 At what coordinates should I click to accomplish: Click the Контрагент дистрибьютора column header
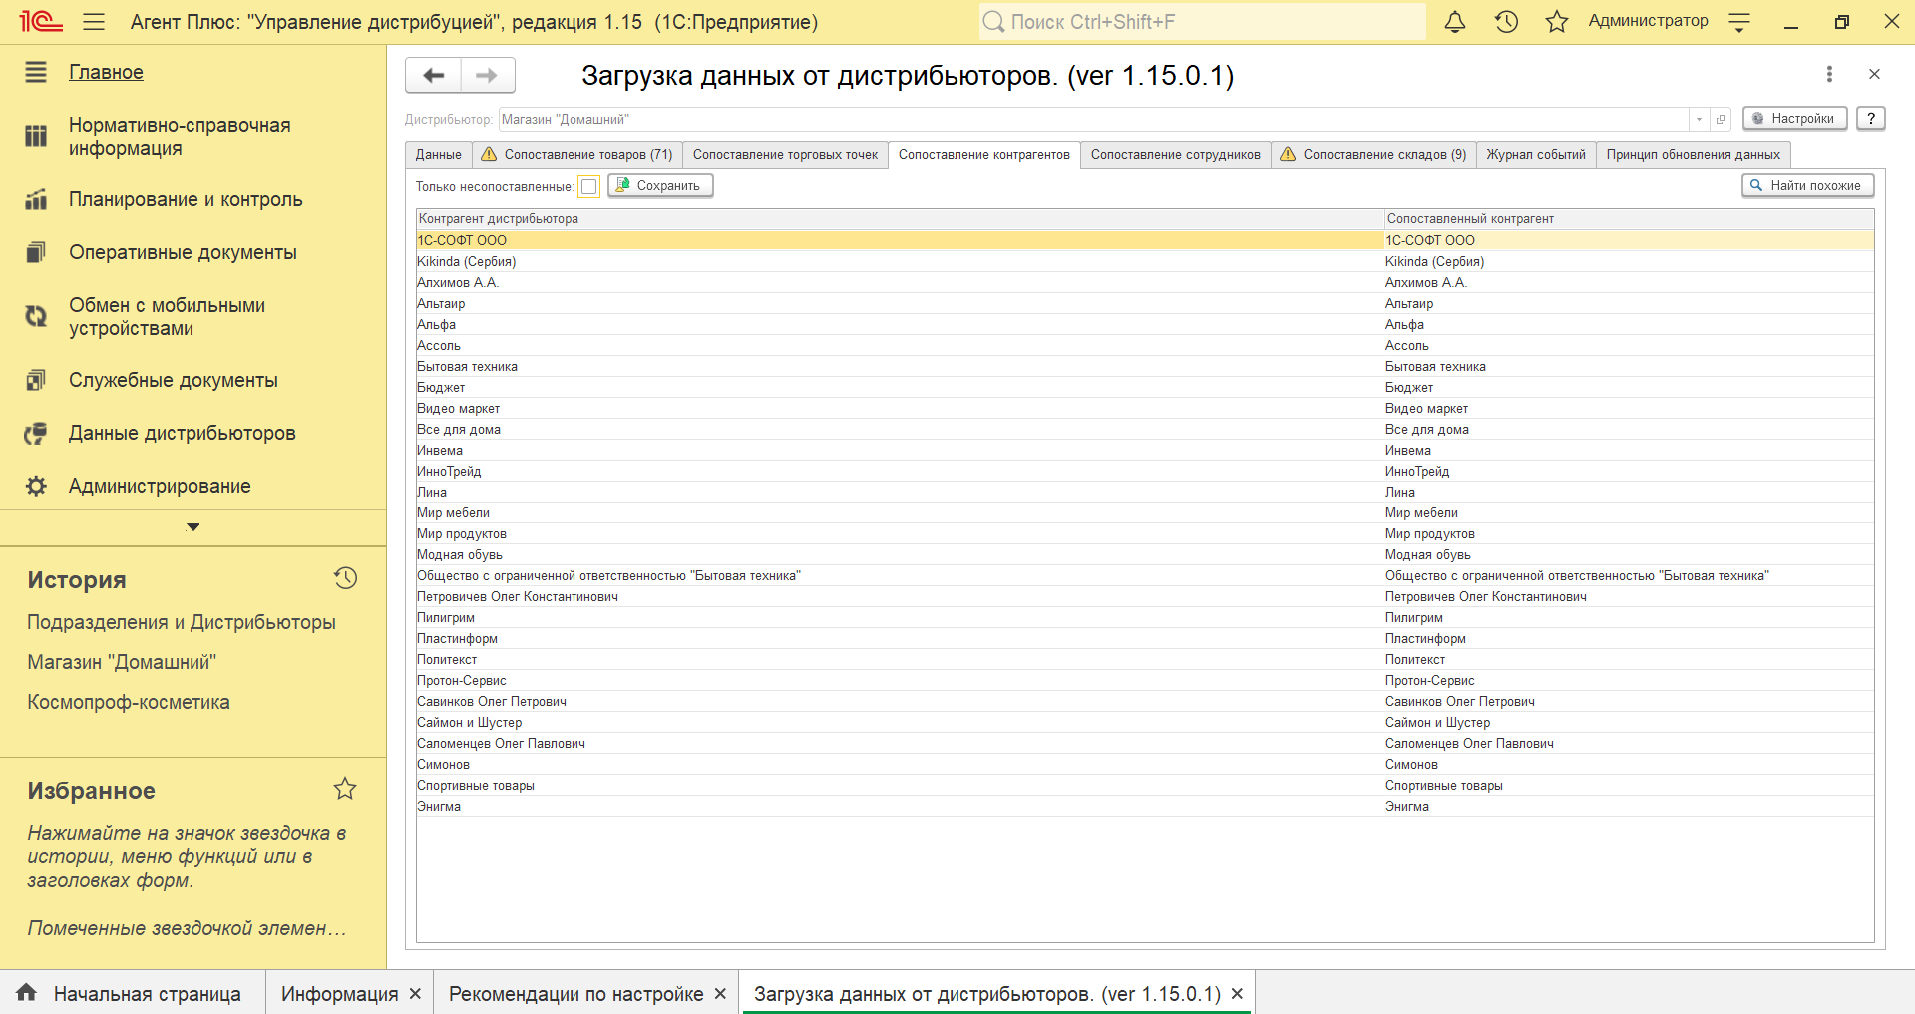coord(900,218)
